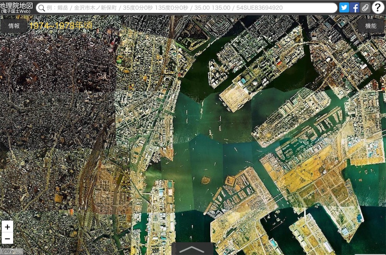Click the 地理院地図 logo
386x255 pixels.
[17, 8]
